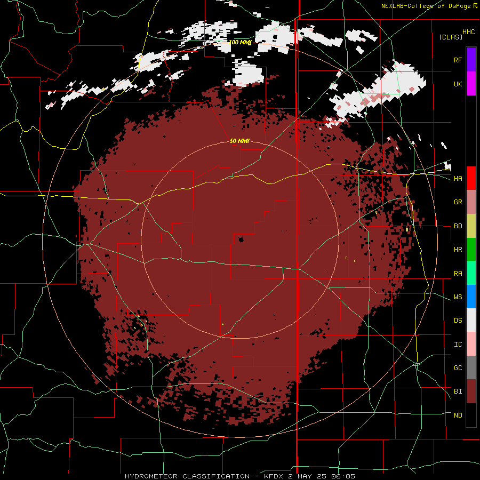
Task: Click the BD legend label
Action: point(458,226)
